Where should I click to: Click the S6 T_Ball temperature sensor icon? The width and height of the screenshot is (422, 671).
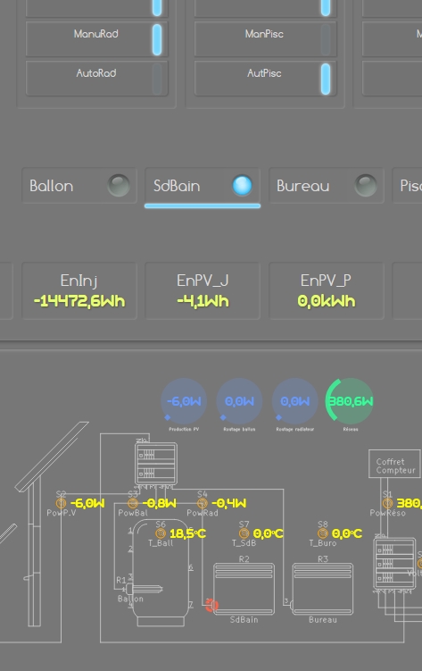(161, 533)
